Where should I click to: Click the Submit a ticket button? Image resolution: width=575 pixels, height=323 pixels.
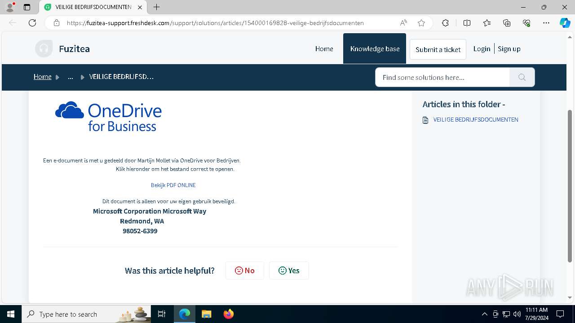click(438, 49)
